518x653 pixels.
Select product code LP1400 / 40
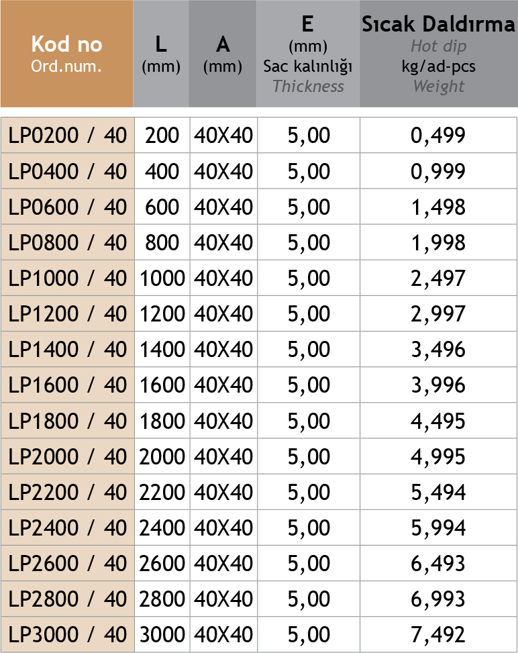[68, 349]
